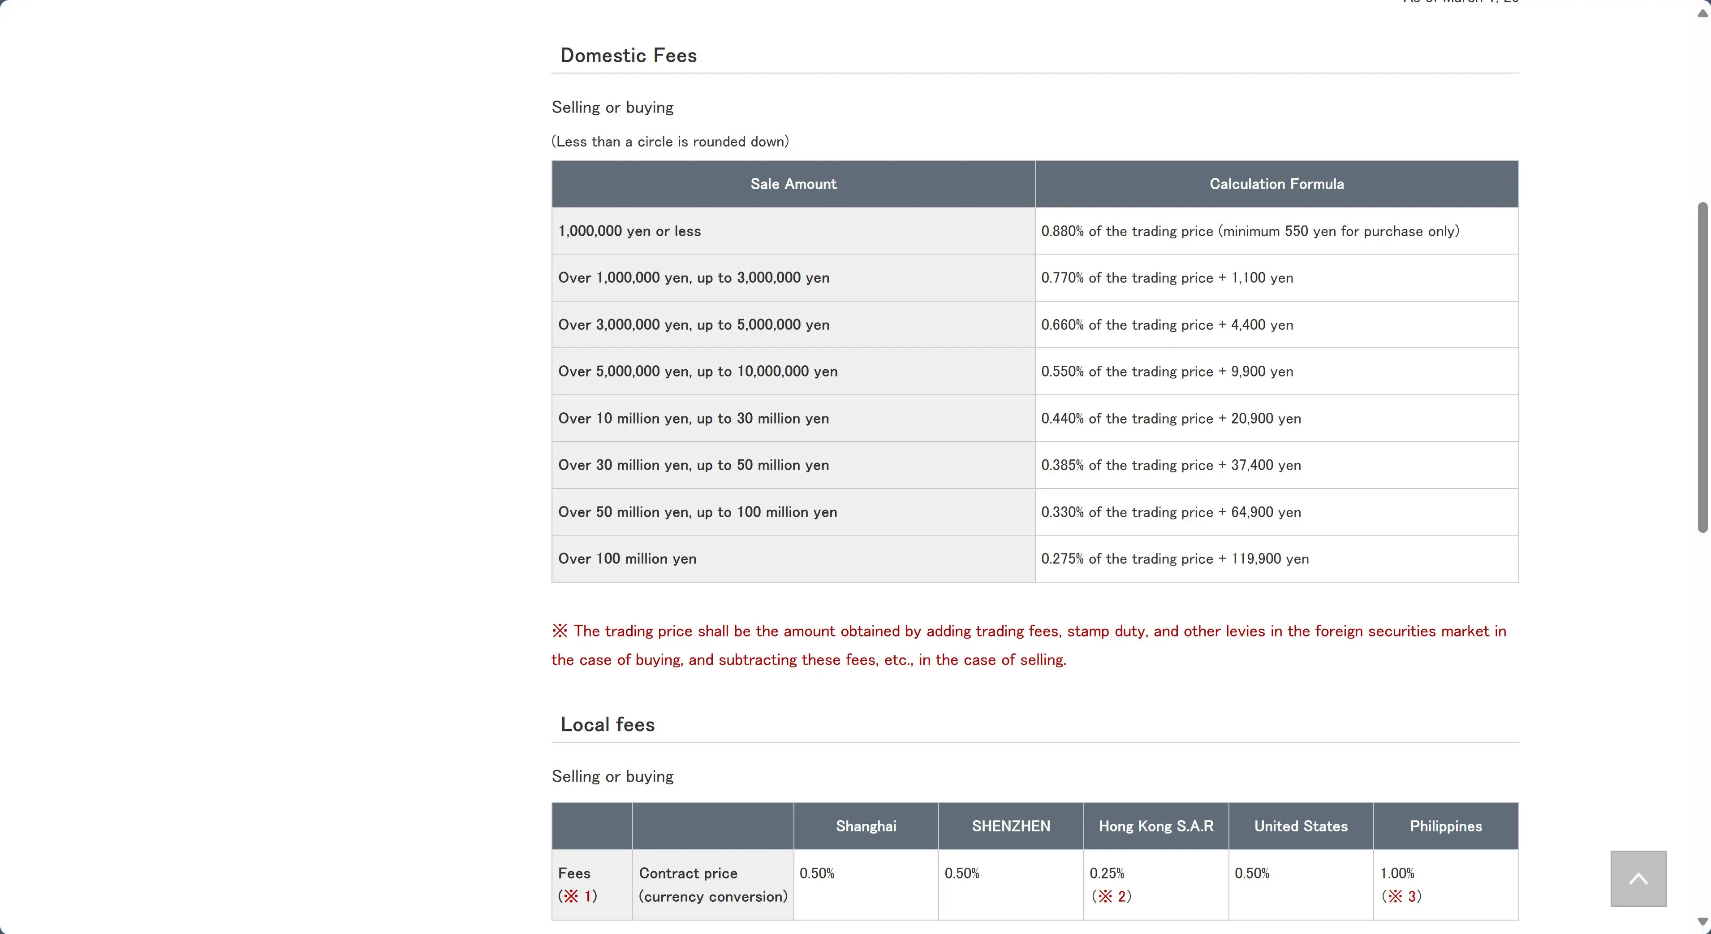This screenshot has height=934, width=1711.
Task: Select the Local fees heading
Action: [607, 724]
